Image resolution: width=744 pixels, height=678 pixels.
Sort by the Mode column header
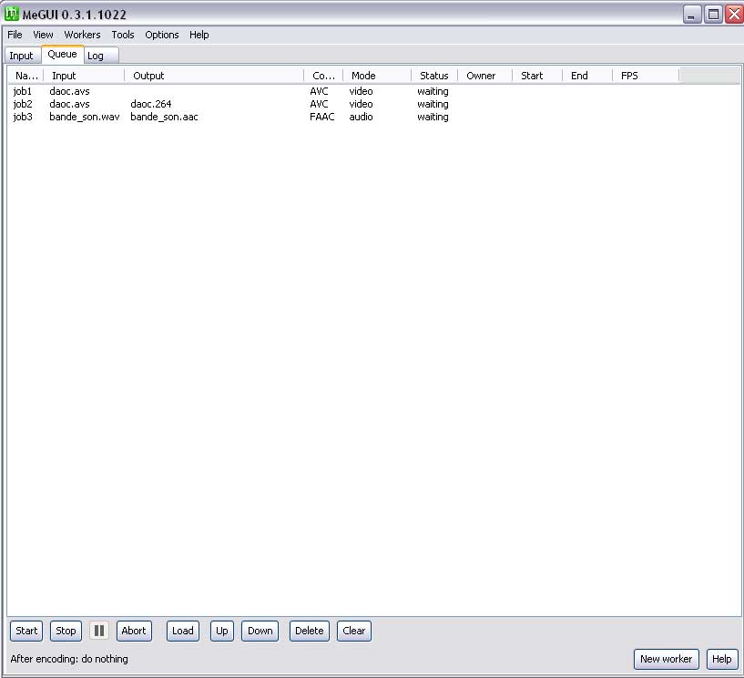(377, 76)
